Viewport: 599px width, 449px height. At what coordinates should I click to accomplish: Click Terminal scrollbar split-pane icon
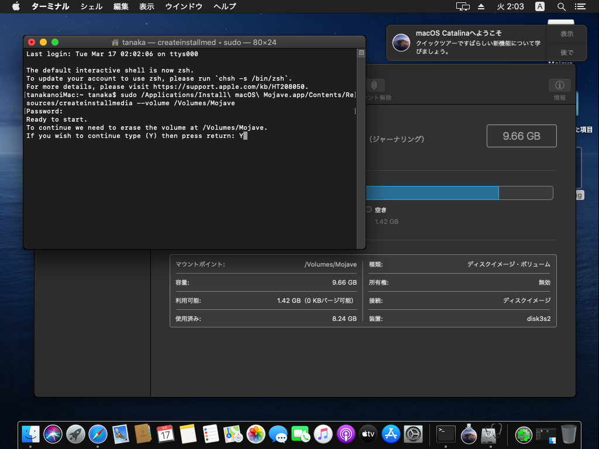361,53
